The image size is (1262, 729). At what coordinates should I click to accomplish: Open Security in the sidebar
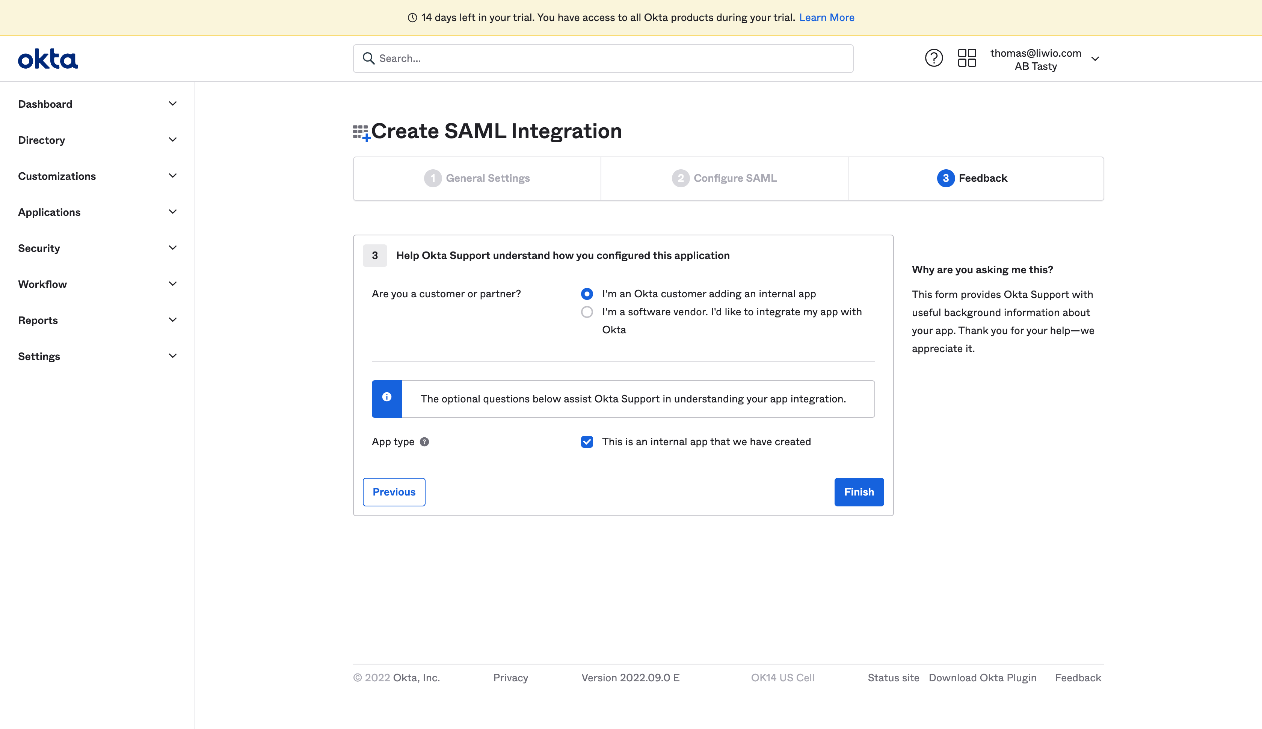coord(39,249)
